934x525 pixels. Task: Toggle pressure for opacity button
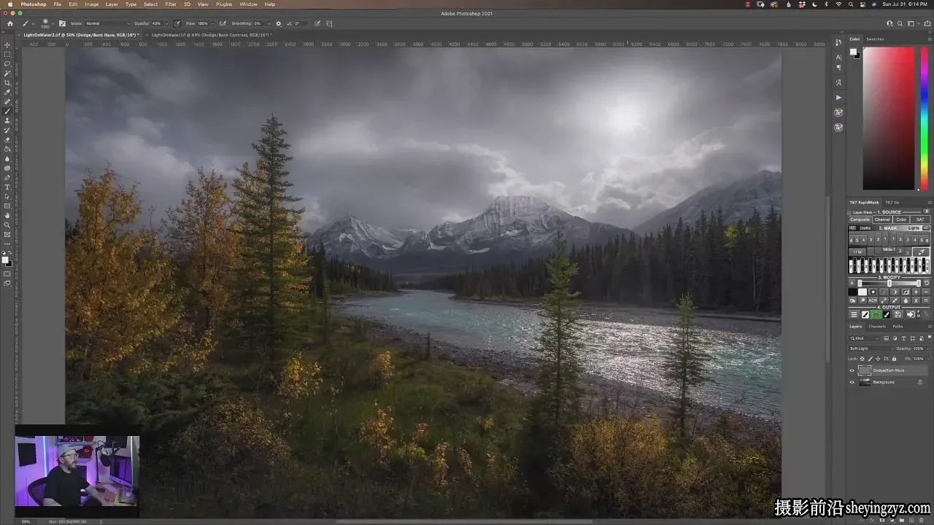[177, 23]
